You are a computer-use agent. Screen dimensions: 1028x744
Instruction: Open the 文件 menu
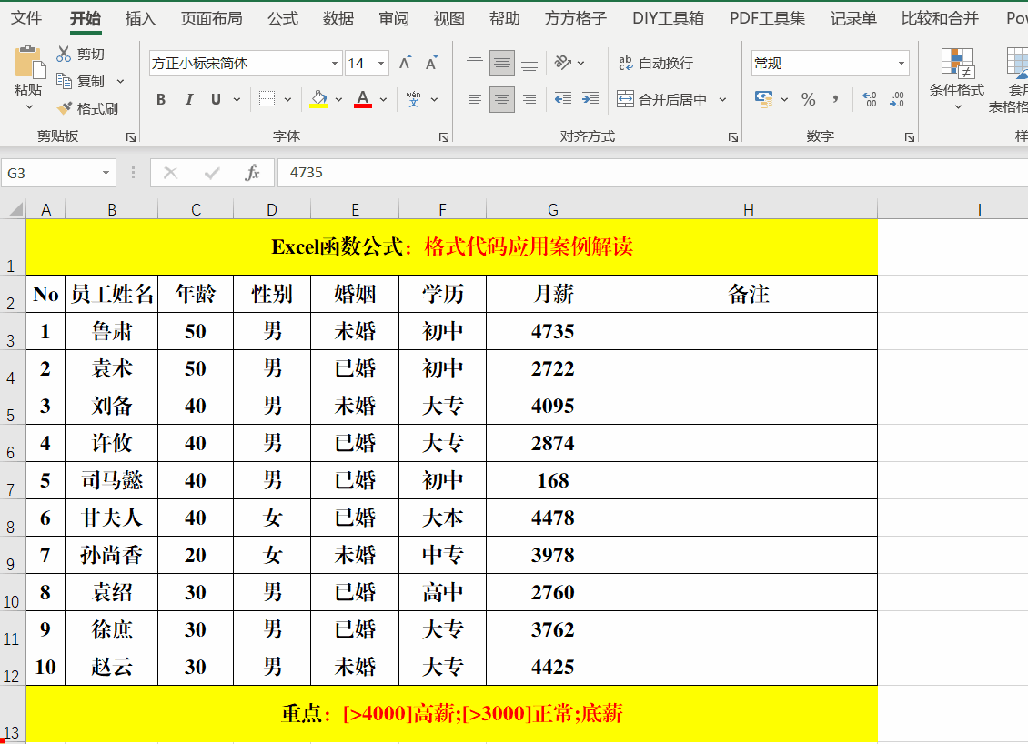pos(26,18)
